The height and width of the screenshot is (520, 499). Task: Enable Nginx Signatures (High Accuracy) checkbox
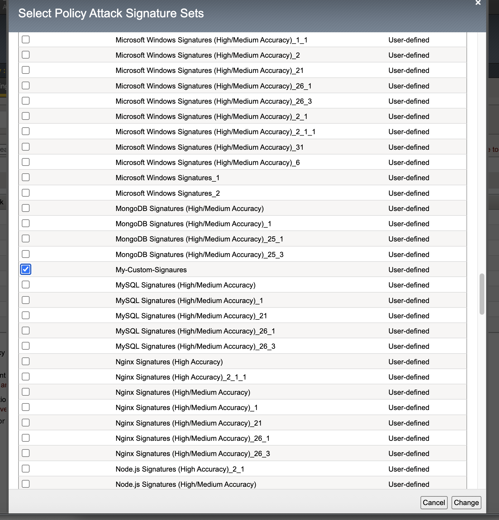[x=26, y=361]
